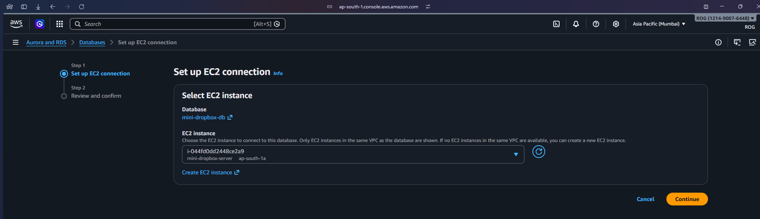This screenshot has width=760, height=219.
Task: Click the Cancel button
Action: [x=645, y=199]
